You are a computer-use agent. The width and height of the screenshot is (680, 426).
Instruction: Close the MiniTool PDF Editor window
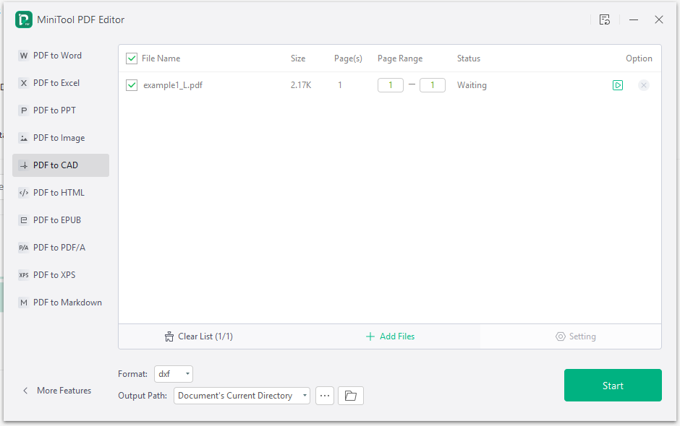659,19
